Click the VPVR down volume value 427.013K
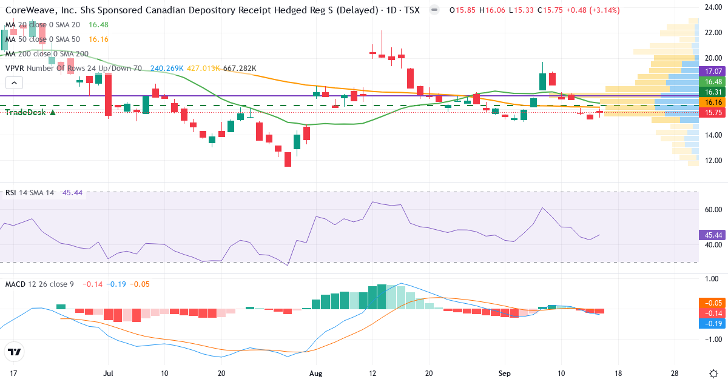Screen dimensions: 728x382 point(203,69)
